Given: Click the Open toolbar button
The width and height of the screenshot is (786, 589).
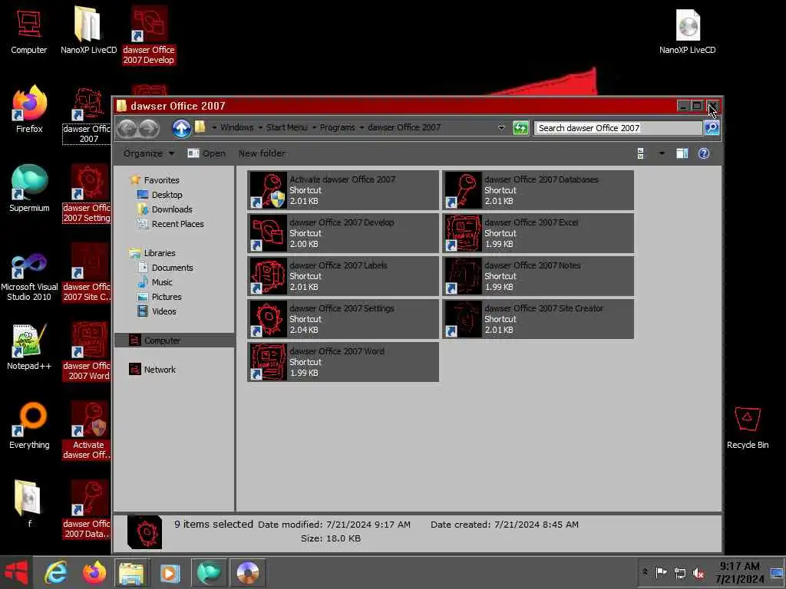Looking at the screenshot, I should [206, 153].
